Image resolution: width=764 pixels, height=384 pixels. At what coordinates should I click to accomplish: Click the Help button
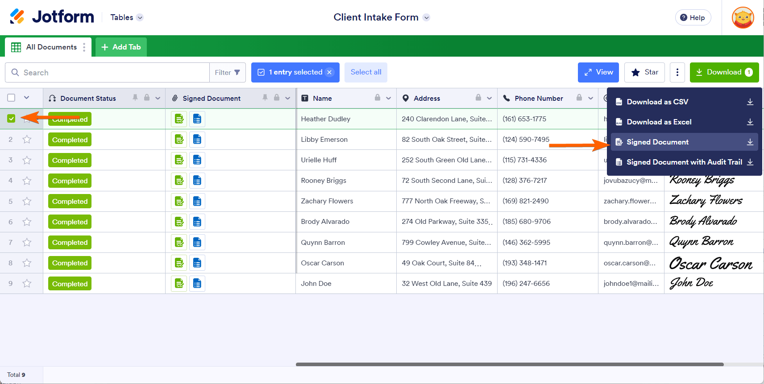click(x=693, y=17)
